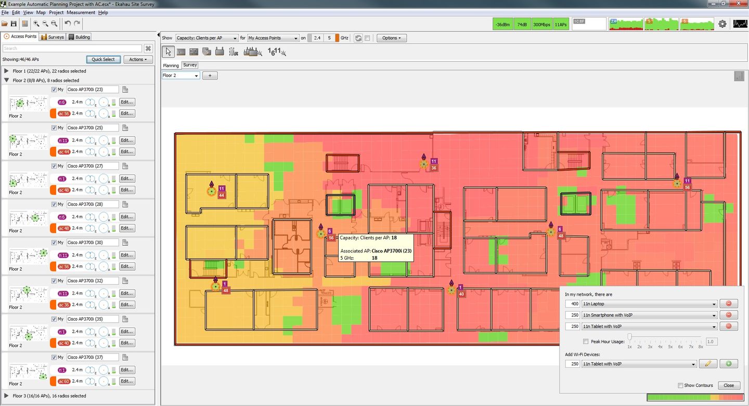Image resolution: width=749 pixels, height=406 pixels.
Task: Click the refresh visualization icon
Action: click(358, 38)
